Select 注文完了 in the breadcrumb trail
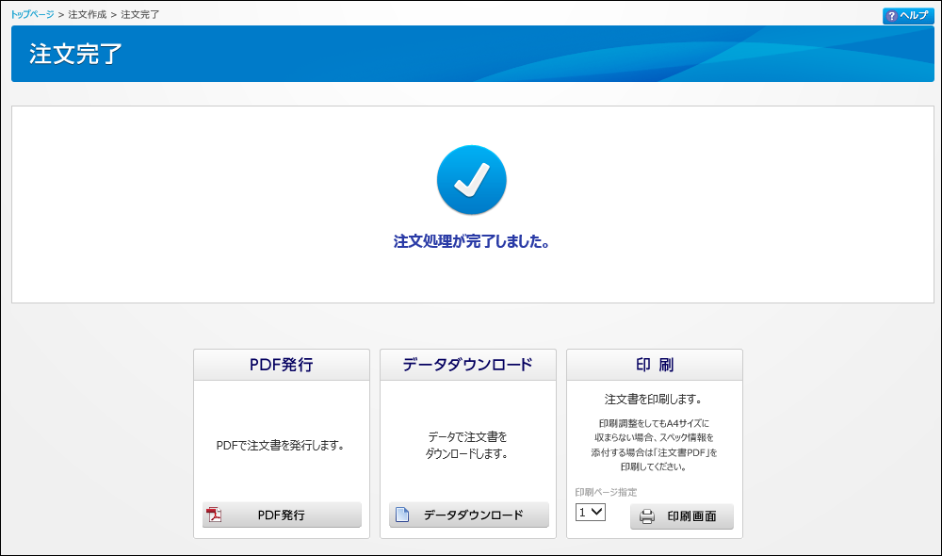This screenshot has width=942, height=556. click(139, 15)
